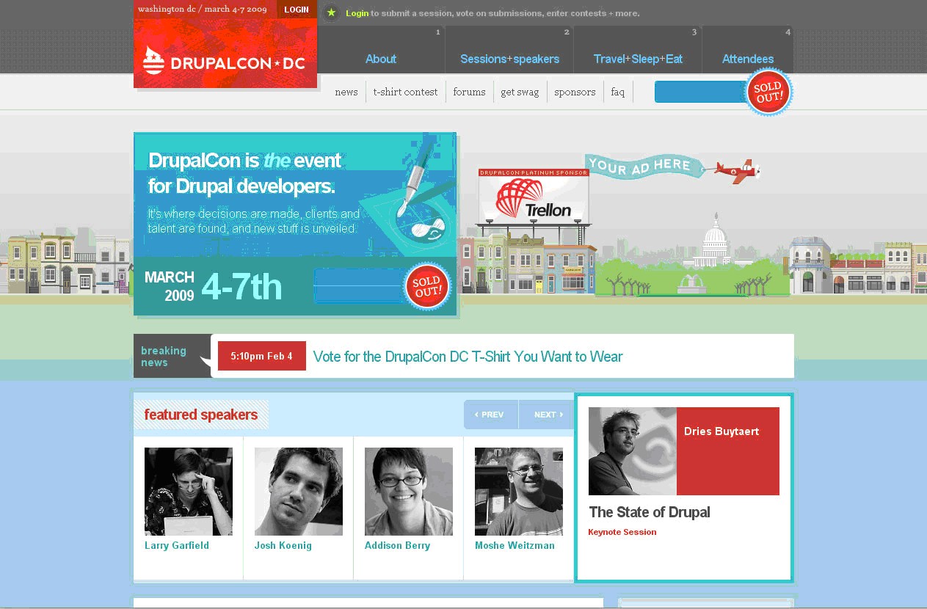Click the Your Ad Here banner

pos(638,166)
